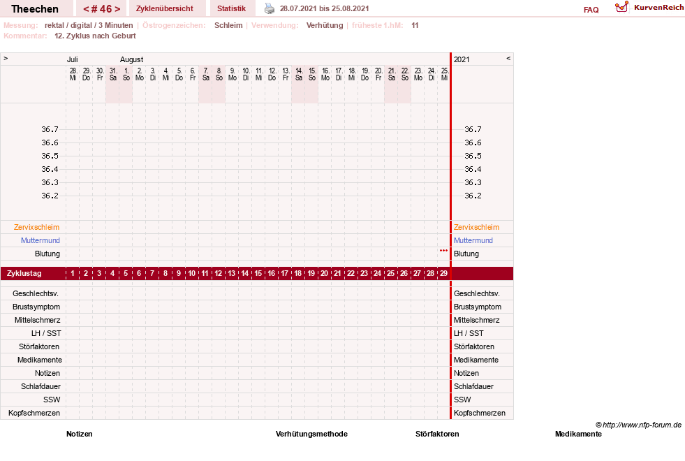Expand chart with the top-left > arrow

pos(6,58)
